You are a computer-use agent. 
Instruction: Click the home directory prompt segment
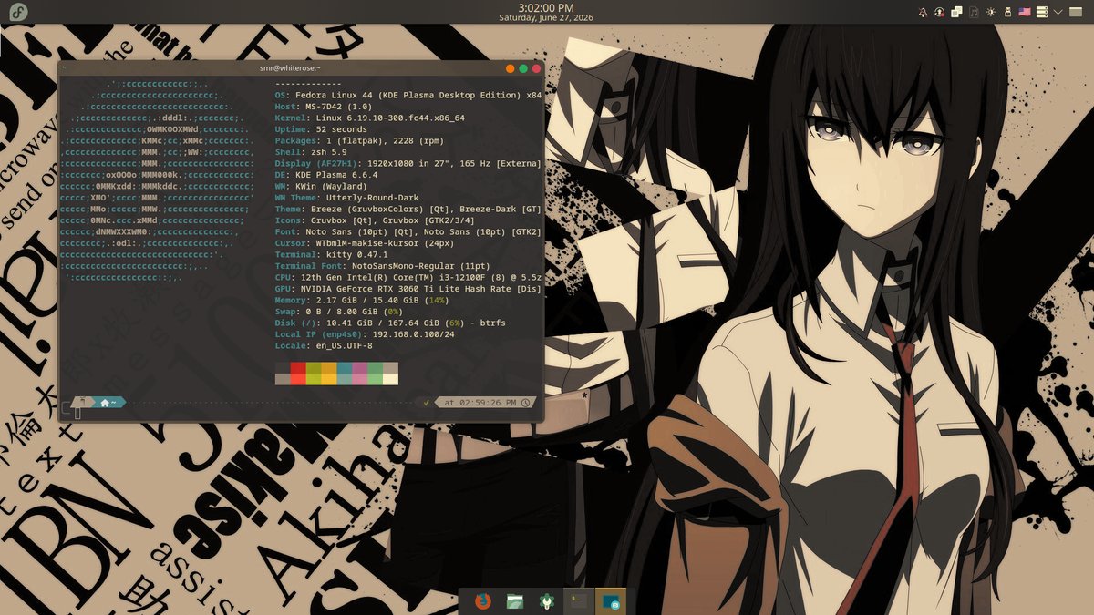(x=108, y=402)
